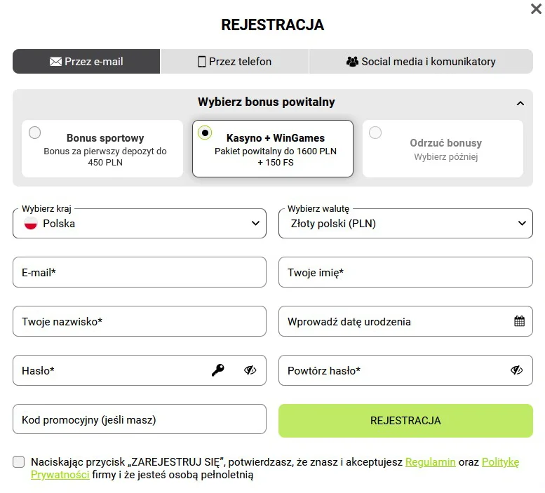The width and height of the screenshot is (545, 493).
Task: Switch to Social media i komunikatory tab
Action: 421,62
